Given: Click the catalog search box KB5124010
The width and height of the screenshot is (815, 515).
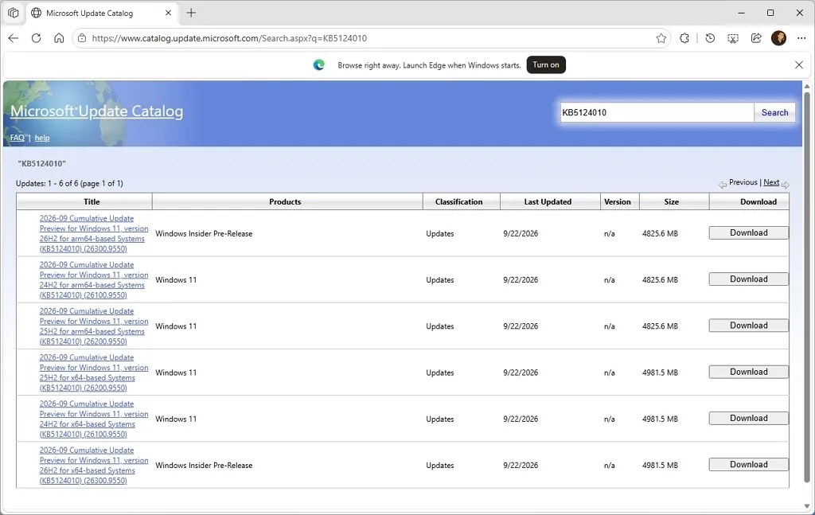Looking at the screenshot, I should [657, 112].
